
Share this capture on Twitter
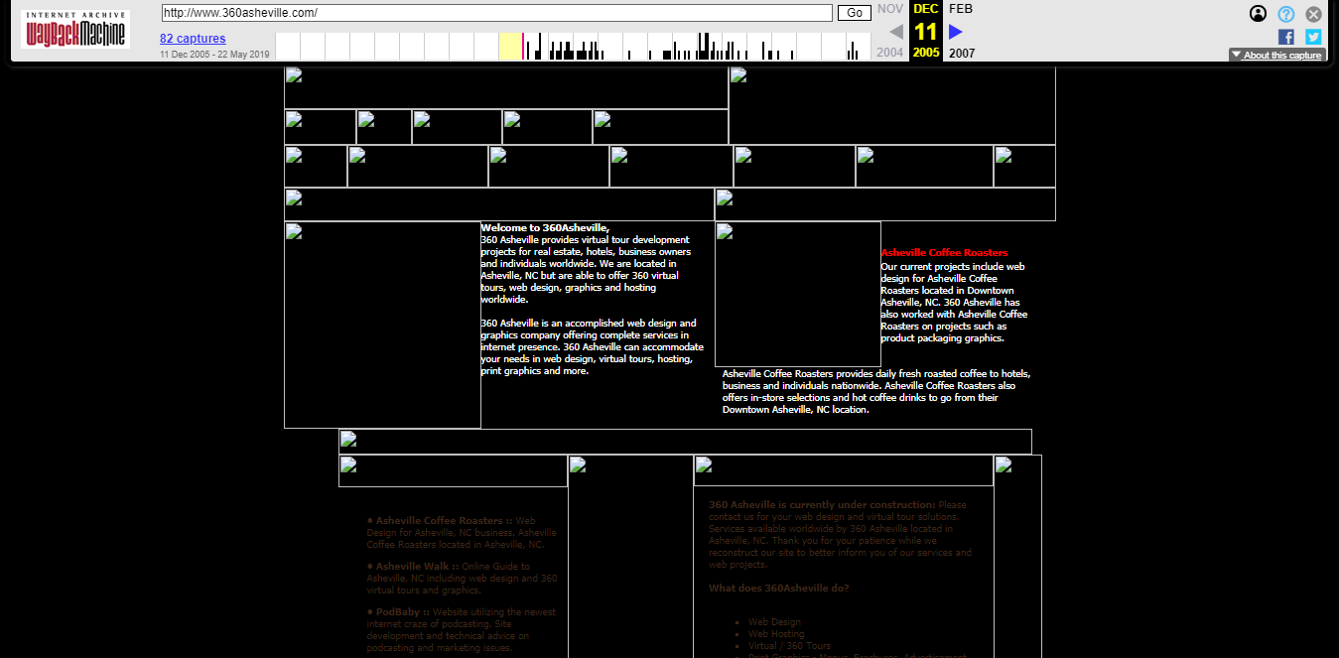pyautogui.click(x=1313, y=37)
